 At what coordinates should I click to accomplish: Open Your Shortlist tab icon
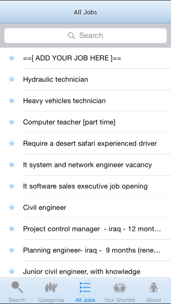120,287
